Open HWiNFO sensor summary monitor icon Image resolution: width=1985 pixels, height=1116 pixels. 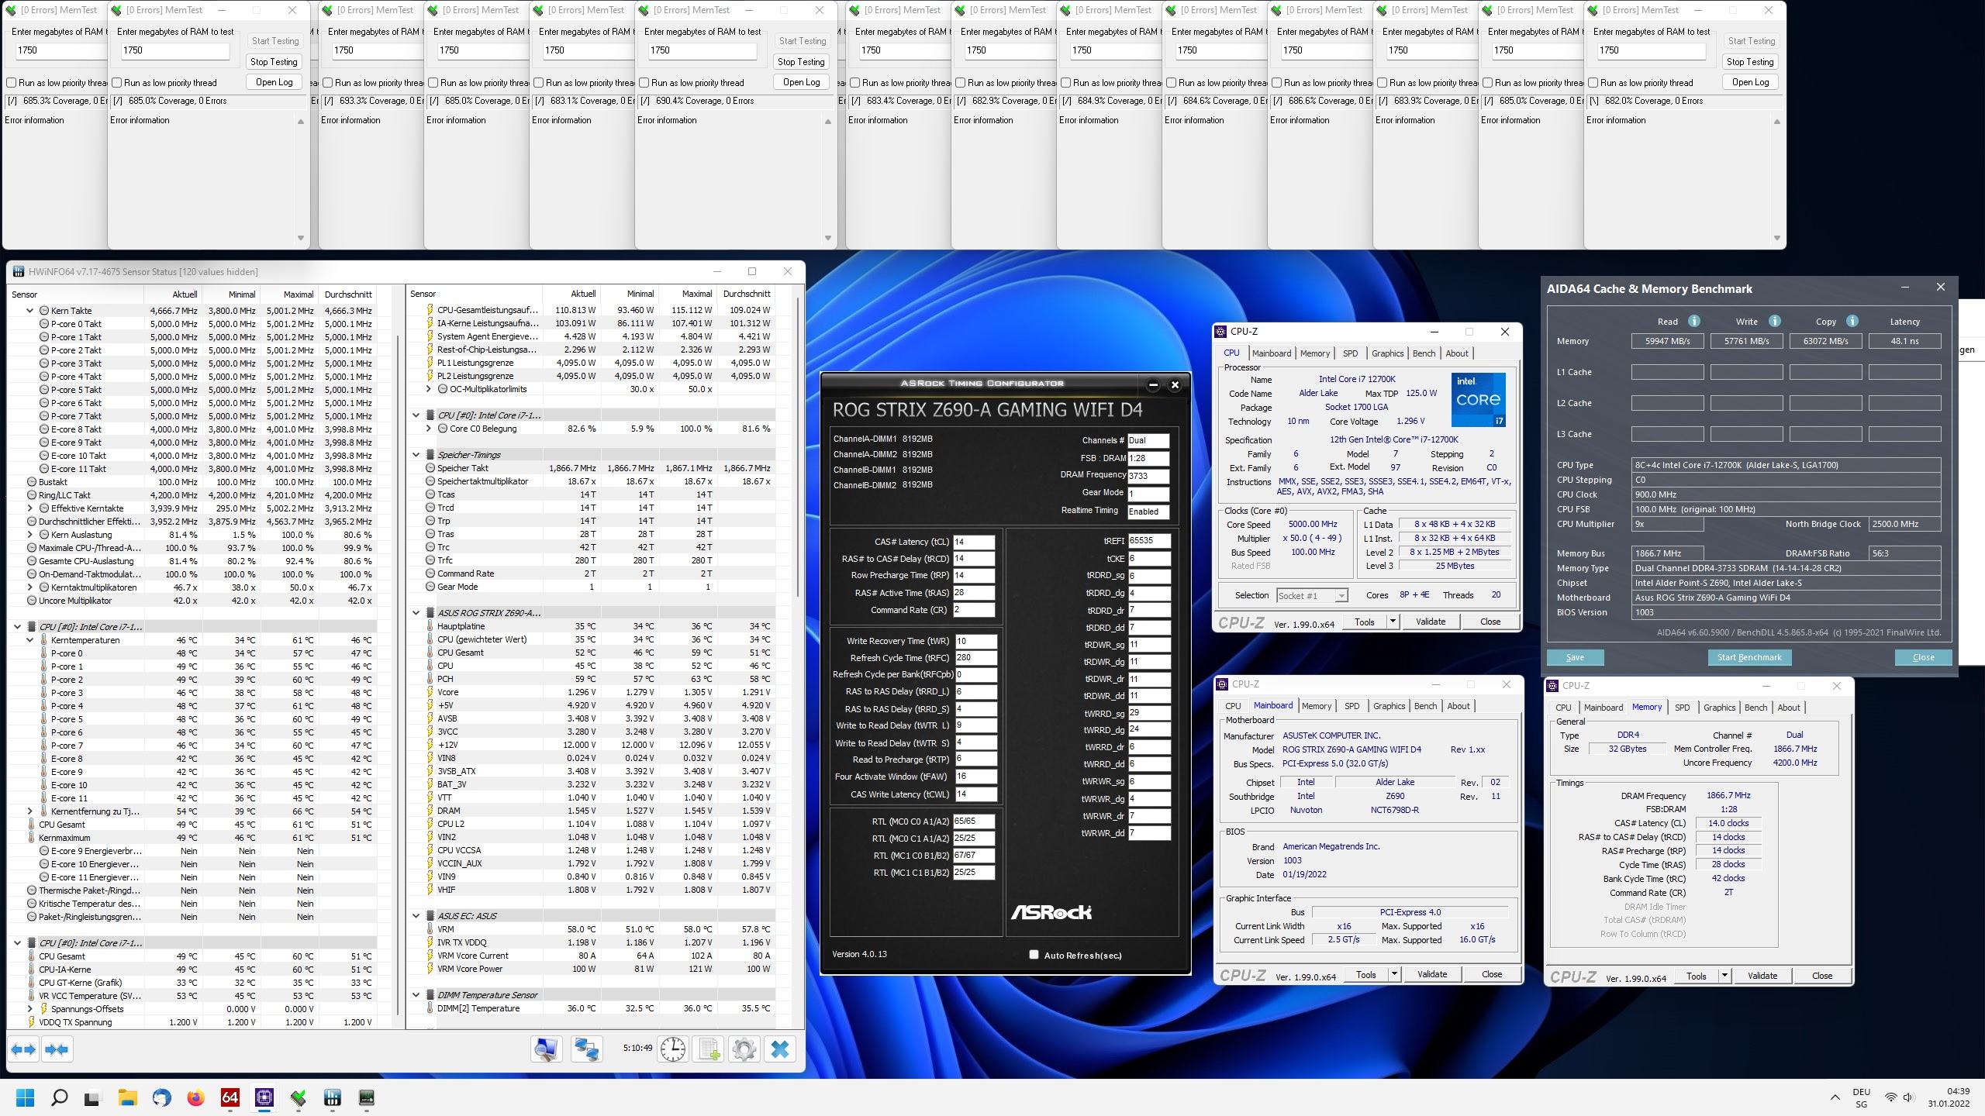(547, 1049)
